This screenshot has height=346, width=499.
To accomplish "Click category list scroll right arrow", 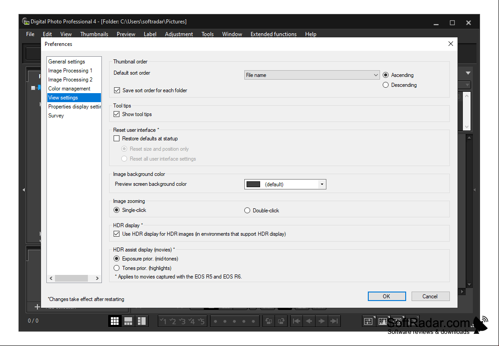I will click(97, 278).
